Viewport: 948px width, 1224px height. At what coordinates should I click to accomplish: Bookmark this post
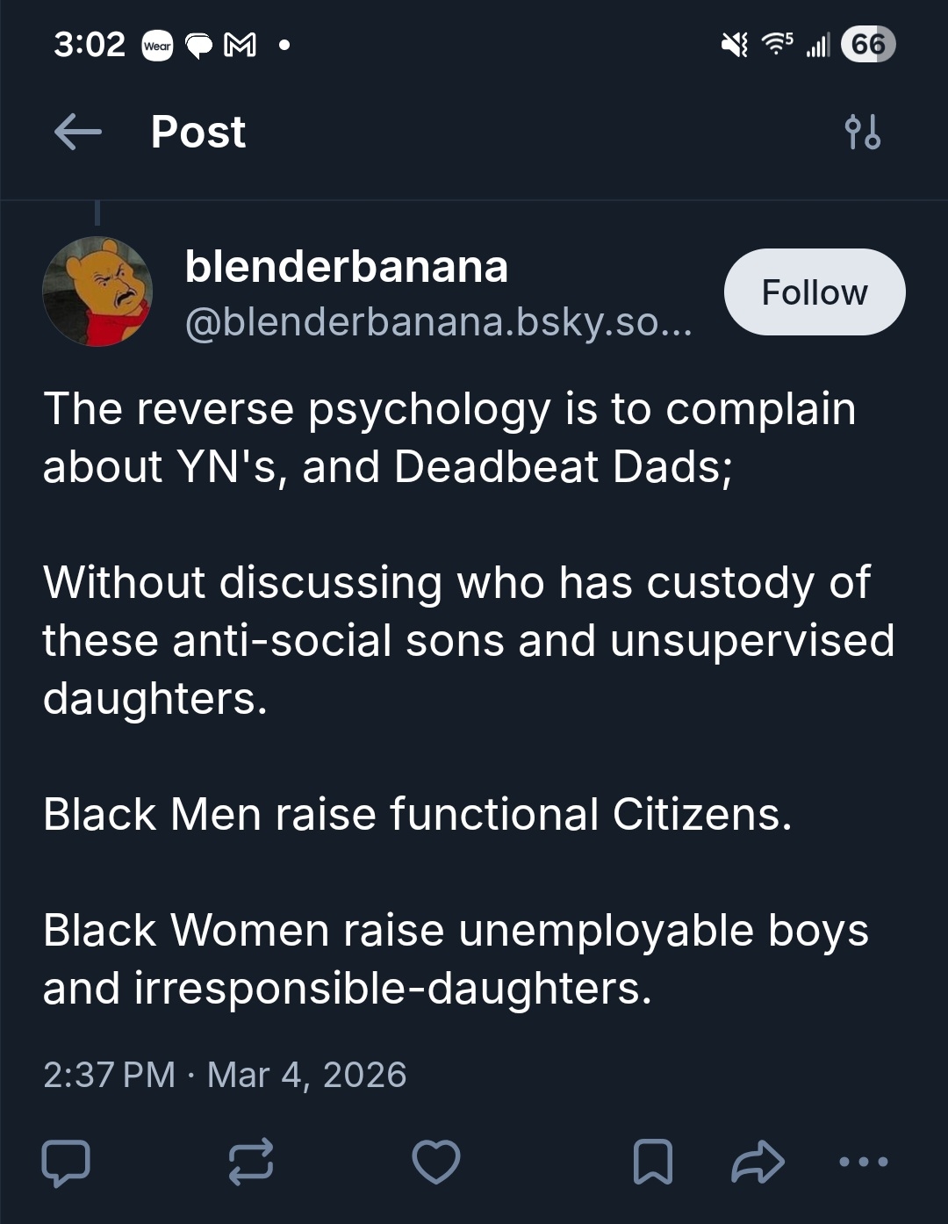(653, 1162)
